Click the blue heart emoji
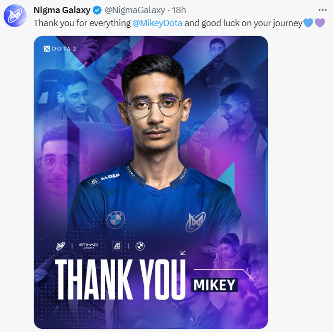The height and width of the screenshot is (332, 334). pyautogui.click(x=308, y=23)
